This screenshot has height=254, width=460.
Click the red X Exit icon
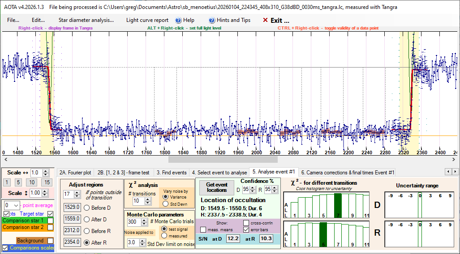pos(266,20)
